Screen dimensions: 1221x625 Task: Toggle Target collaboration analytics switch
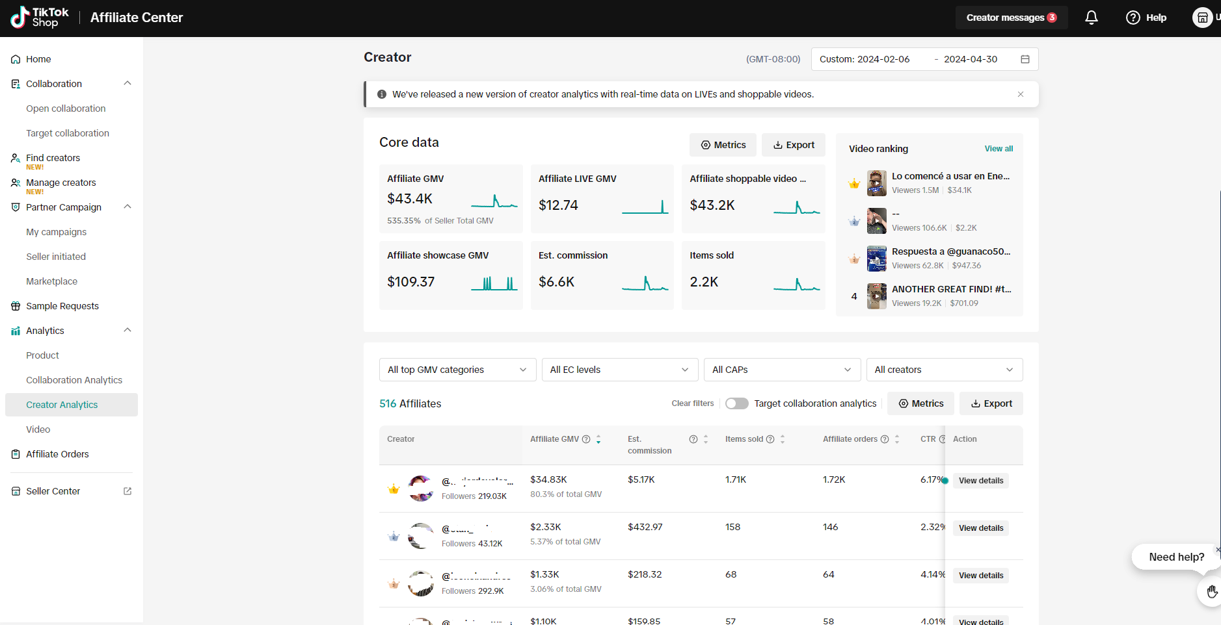click(x=737, y=403)
